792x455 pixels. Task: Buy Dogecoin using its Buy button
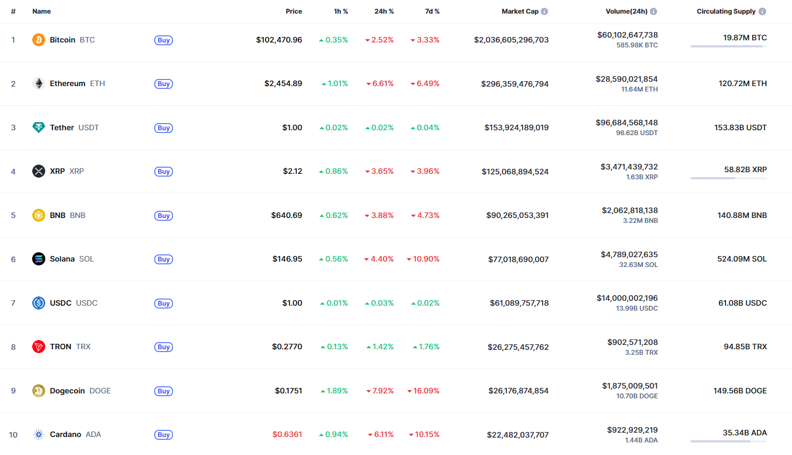click(x=164, y=391)
